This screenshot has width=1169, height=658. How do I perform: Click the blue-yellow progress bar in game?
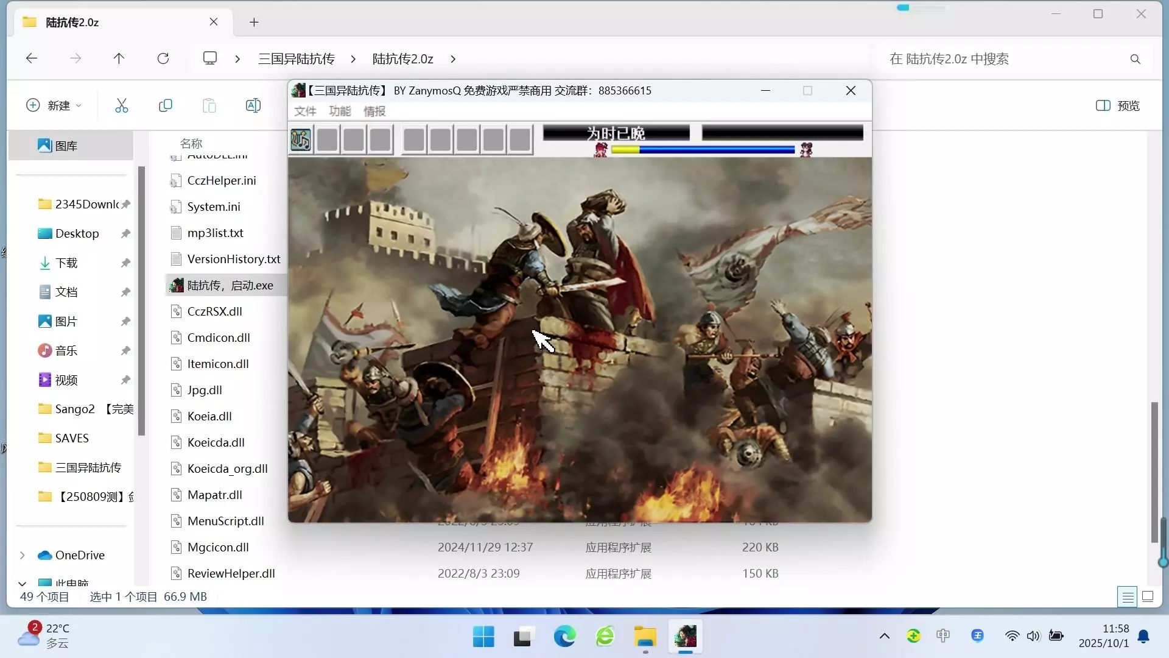(703, 149)
